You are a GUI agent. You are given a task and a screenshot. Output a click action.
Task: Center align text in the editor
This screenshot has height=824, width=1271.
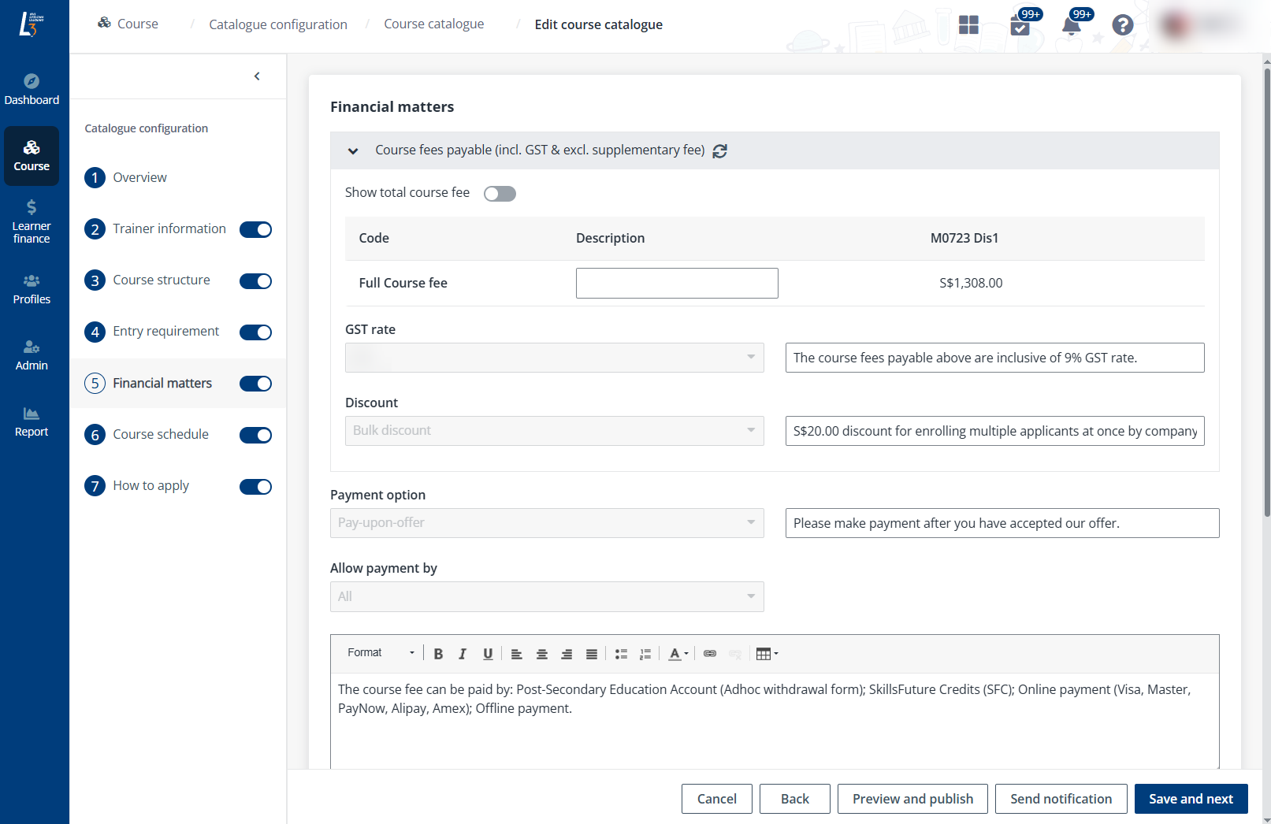[x=541, y=654]
